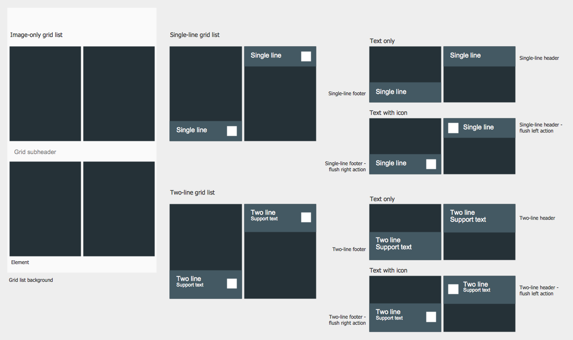The width and height of the screenshot is (573, 340).
Task: Select the text-only Single line footer bar
Action: pos(405,92)
